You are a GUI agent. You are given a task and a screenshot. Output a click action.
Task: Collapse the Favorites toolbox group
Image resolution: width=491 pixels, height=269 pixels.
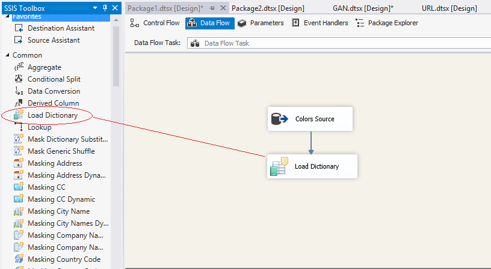pos(7,17)
